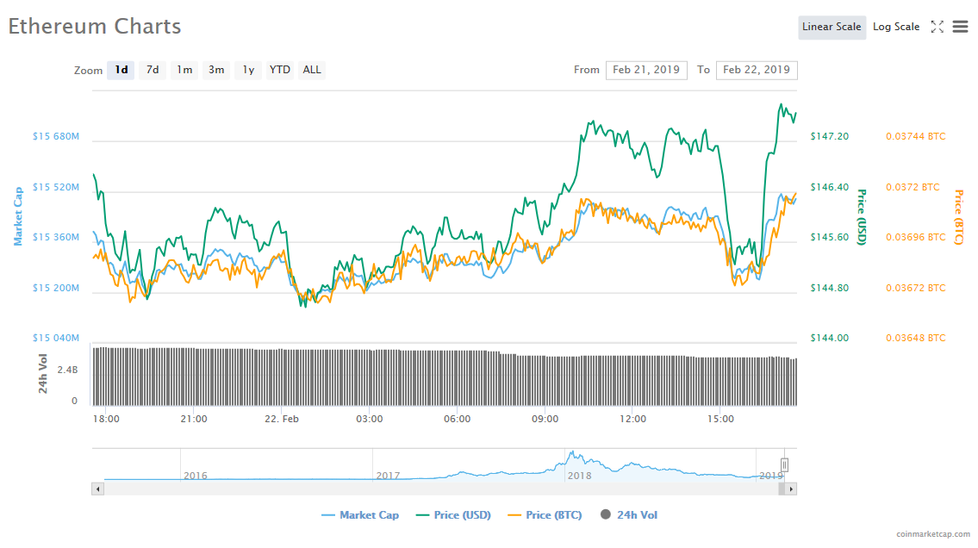The width and height of the screenshot is (978, 548).
Task: Toggle Market Cap series in legend
Action: click(360, 515)
